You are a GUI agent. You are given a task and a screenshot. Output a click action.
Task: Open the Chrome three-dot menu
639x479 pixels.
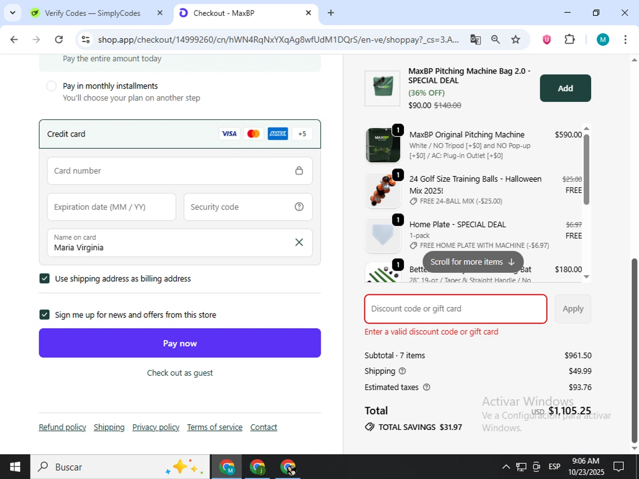[625, 40]
